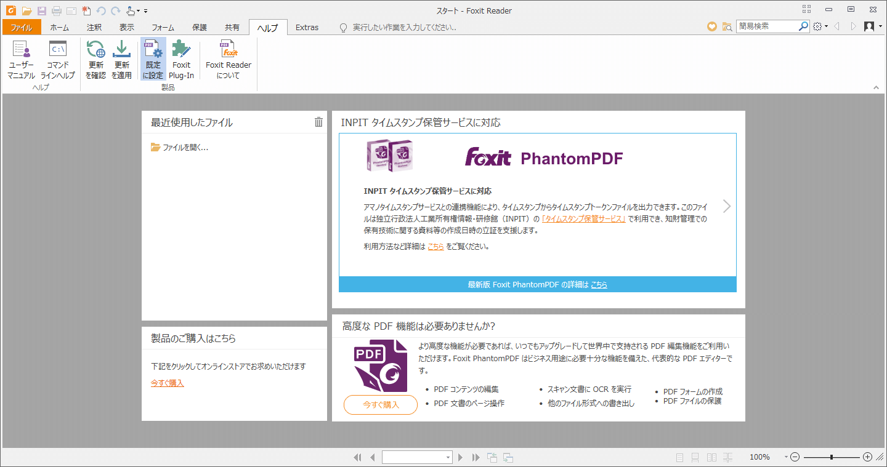Viewport: 887px width, 467px height.
Task: Open the タイムスタンプ保管サービス link
Action: (584, 218)
